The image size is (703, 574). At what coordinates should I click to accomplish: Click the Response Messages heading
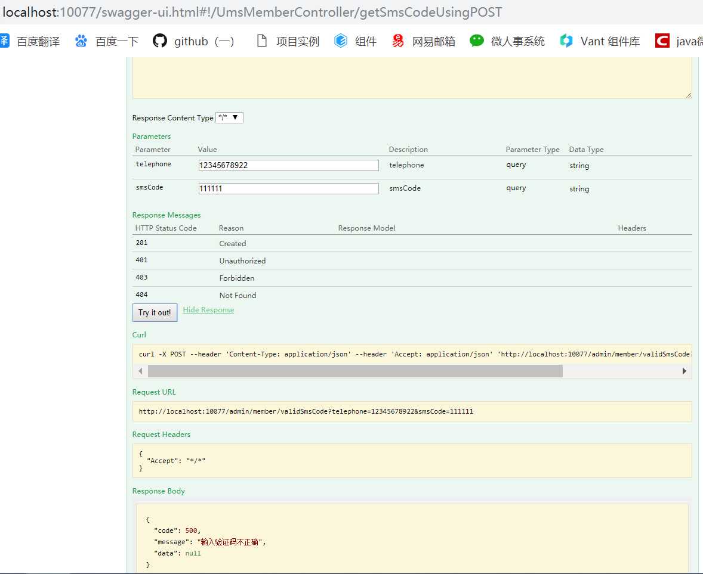pyautogui.click(x=166, y=215)
